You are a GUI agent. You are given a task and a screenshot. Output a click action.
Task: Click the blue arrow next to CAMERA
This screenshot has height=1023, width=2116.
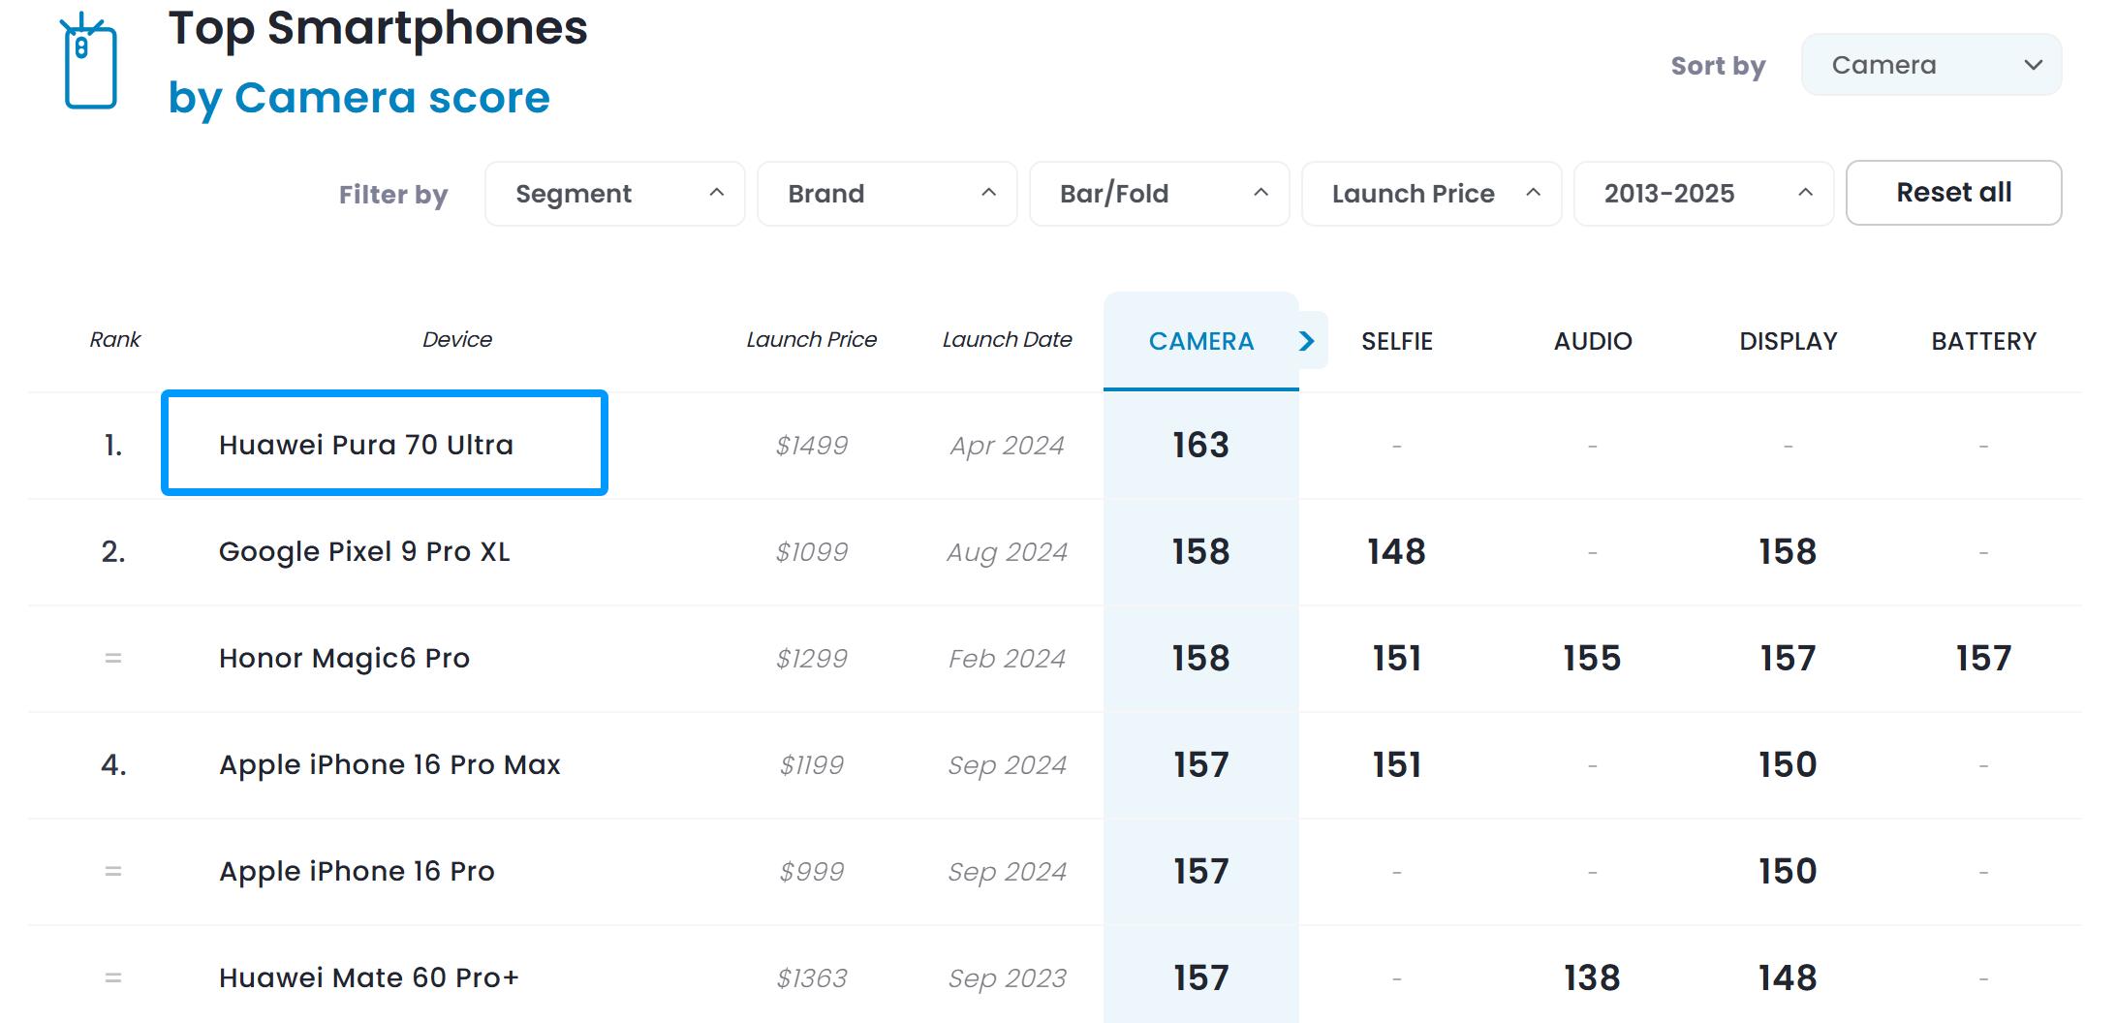[1307, 341]
